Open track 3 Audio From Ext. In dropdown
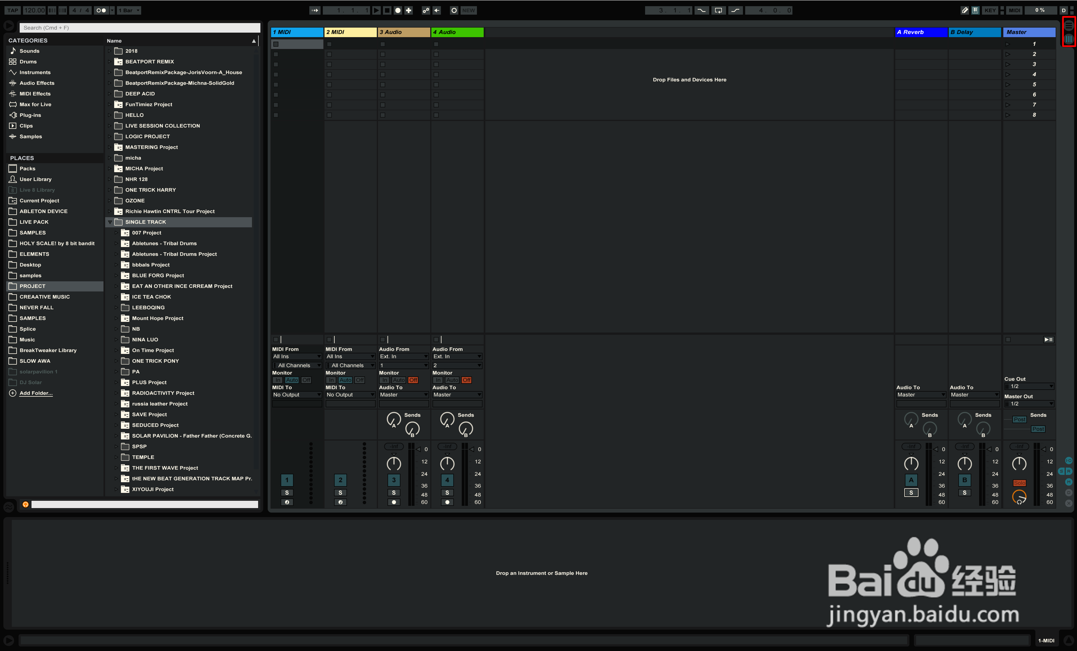 404,356
